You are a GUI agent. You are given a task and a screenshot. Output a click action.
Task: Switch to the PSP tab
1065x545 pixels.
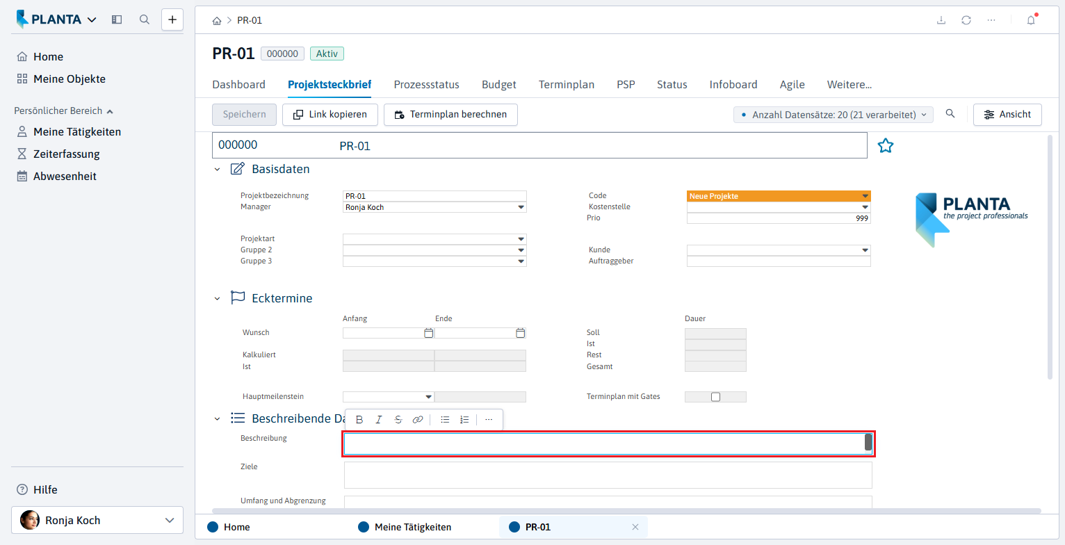[626, 85]
